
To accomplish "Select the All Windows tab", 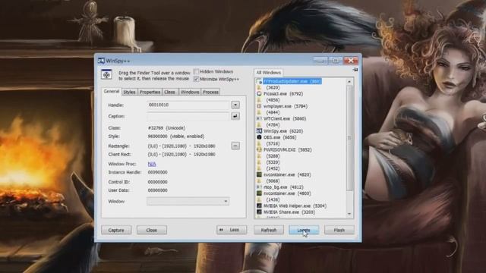I will [x=268, y=73].
